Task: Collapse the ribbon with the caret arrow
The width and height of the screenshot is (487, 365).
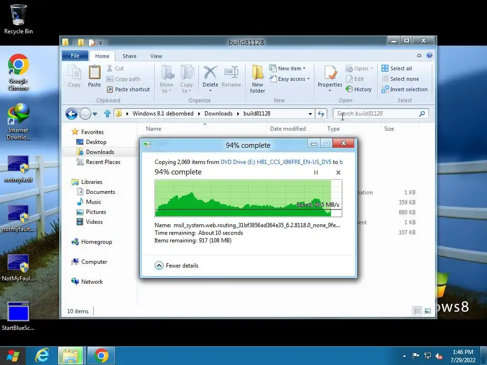Action: point(419,56)
